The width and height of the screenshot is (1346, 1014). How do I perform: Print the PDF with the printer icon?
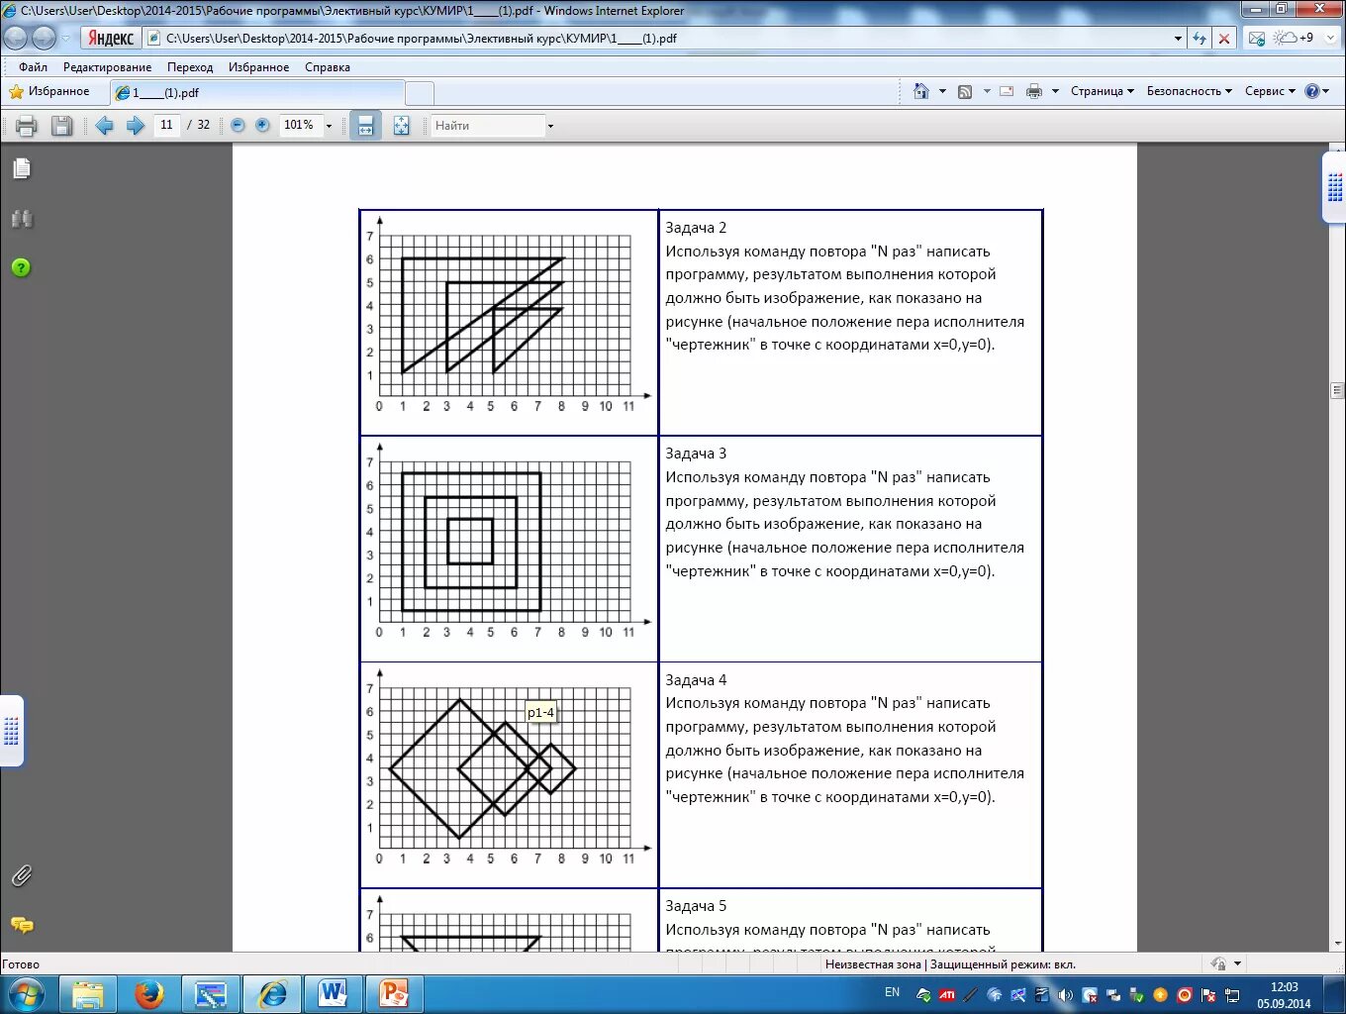(x=27, y=126)
